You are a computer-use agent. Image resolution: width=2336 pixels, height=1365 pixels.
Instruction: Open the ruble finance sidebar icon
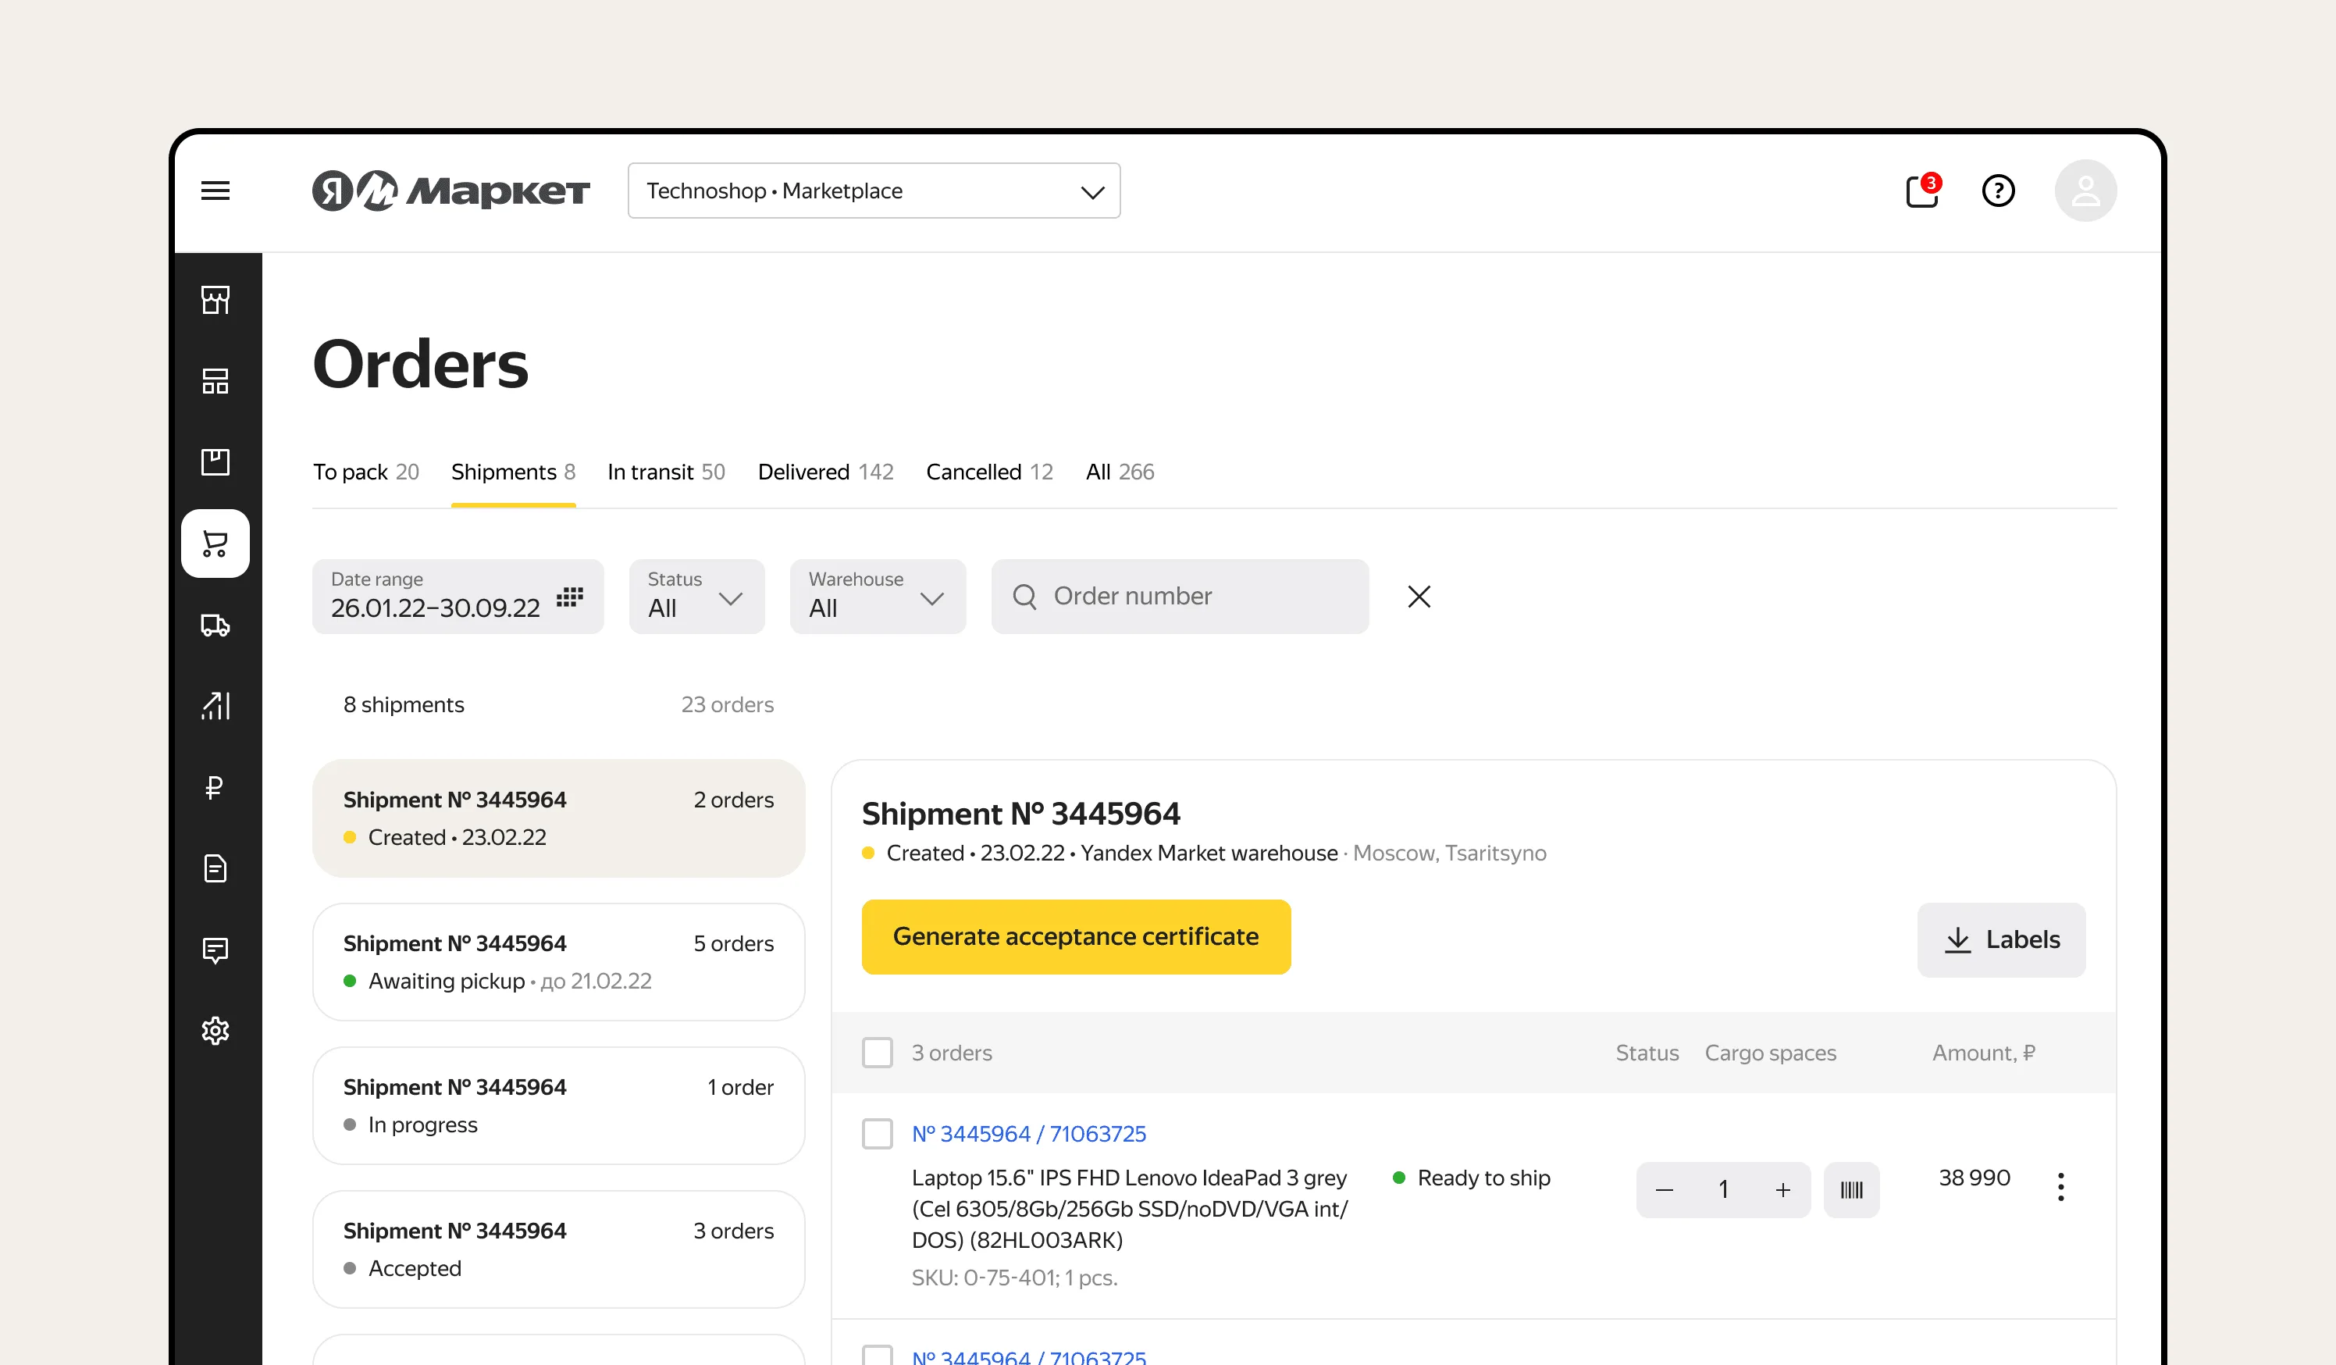pos(215,787)
